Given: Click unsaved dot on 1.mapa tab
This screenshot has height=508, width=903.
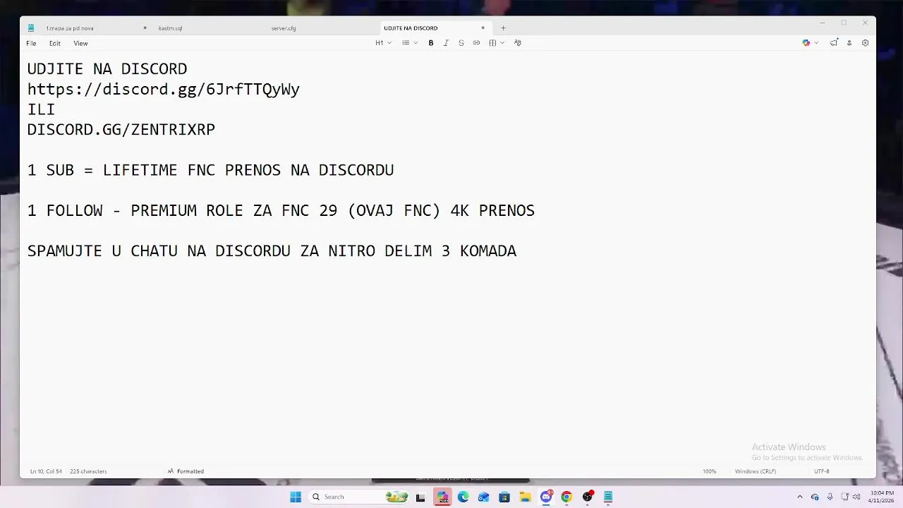Looking at the screenshot, I should (x=145, y=28).
